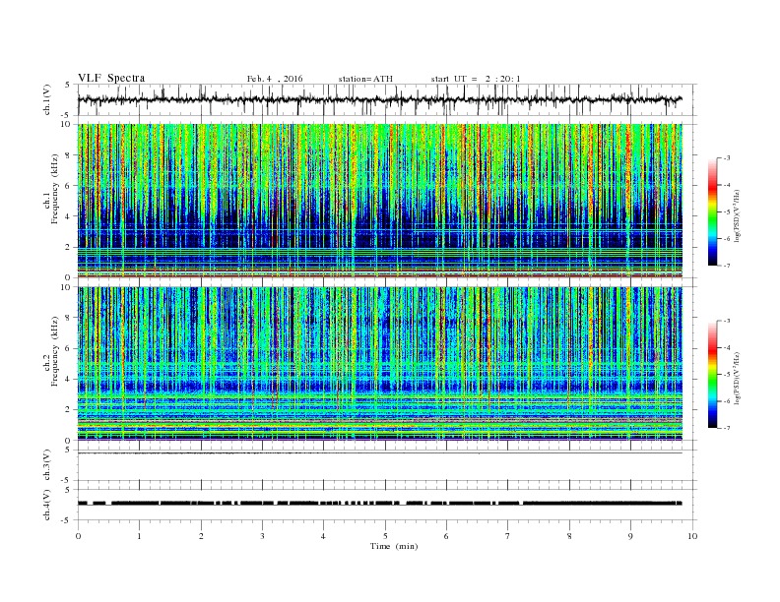
Task: Click the time axis tick label "10"
Action: (692, 536)
